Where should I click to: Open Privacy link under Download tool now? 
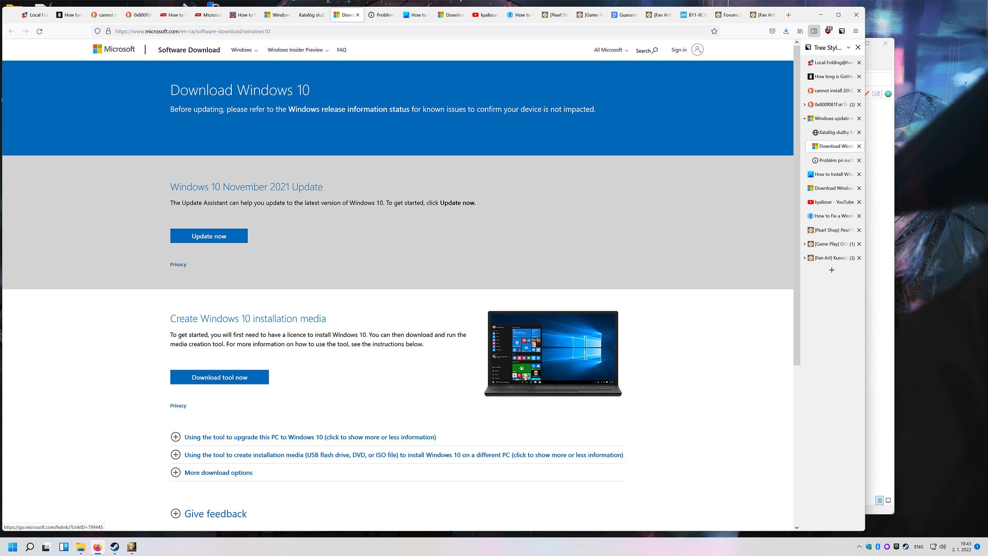point(178,406)
